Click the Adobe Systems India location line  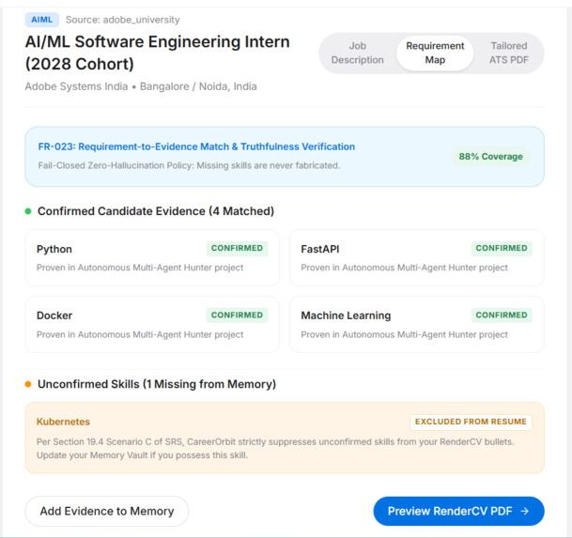click(x=141, y=86)
